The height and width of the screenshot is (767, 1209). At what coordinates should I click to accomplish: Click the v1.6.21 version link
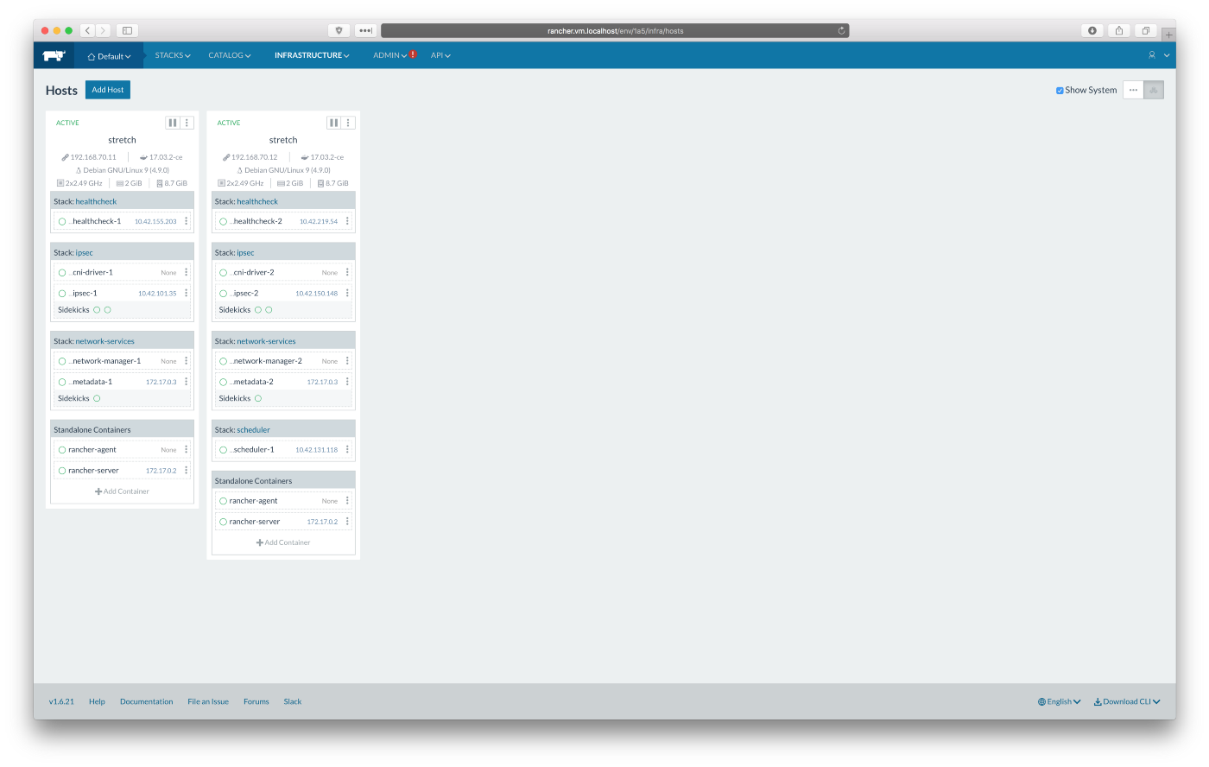point(61,701)
